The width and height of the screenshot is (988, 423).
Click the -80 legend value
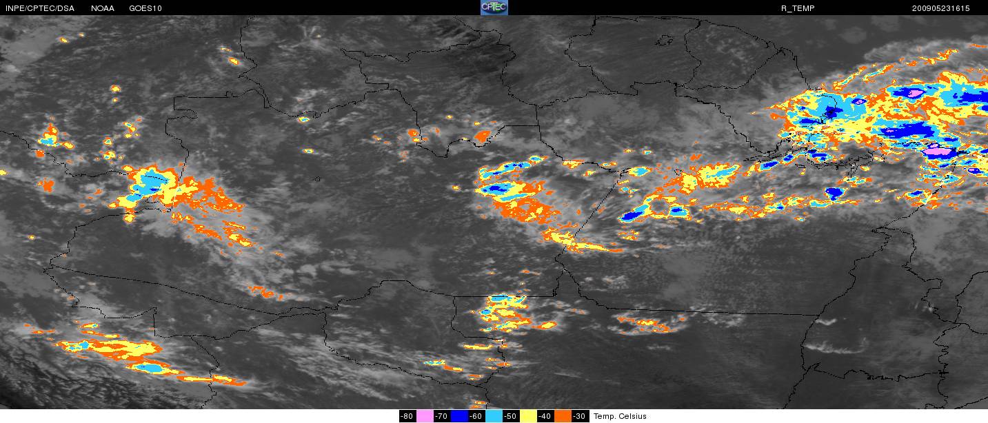[x=407, y=416]
